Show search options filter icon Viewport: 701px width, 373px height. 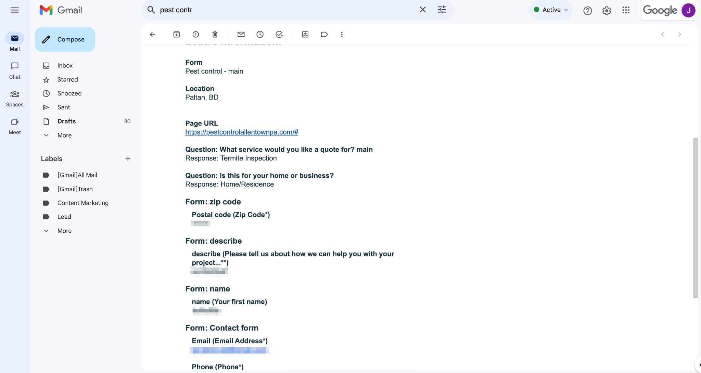(x=442, y=10)
